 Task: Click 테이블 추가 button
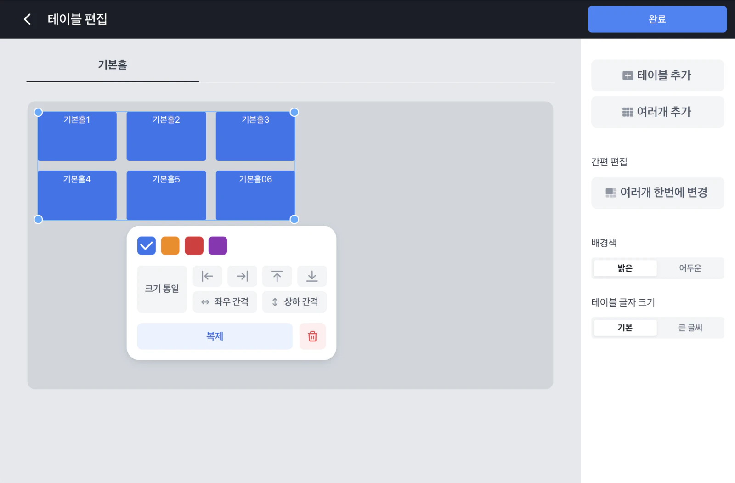pyautogui.click(x=657, y=75)
